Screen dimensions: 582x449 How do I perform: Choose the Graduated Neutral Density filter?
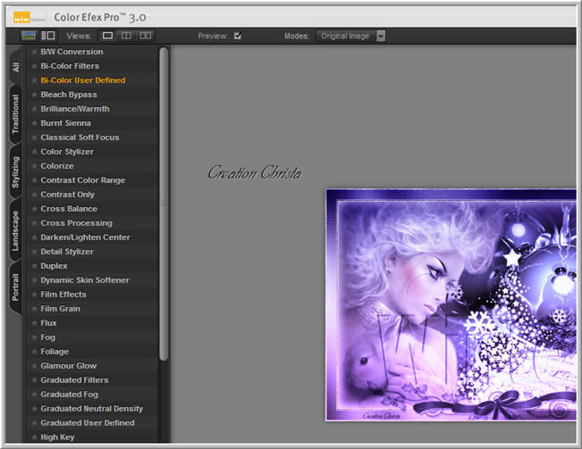(x=93, y=409)
